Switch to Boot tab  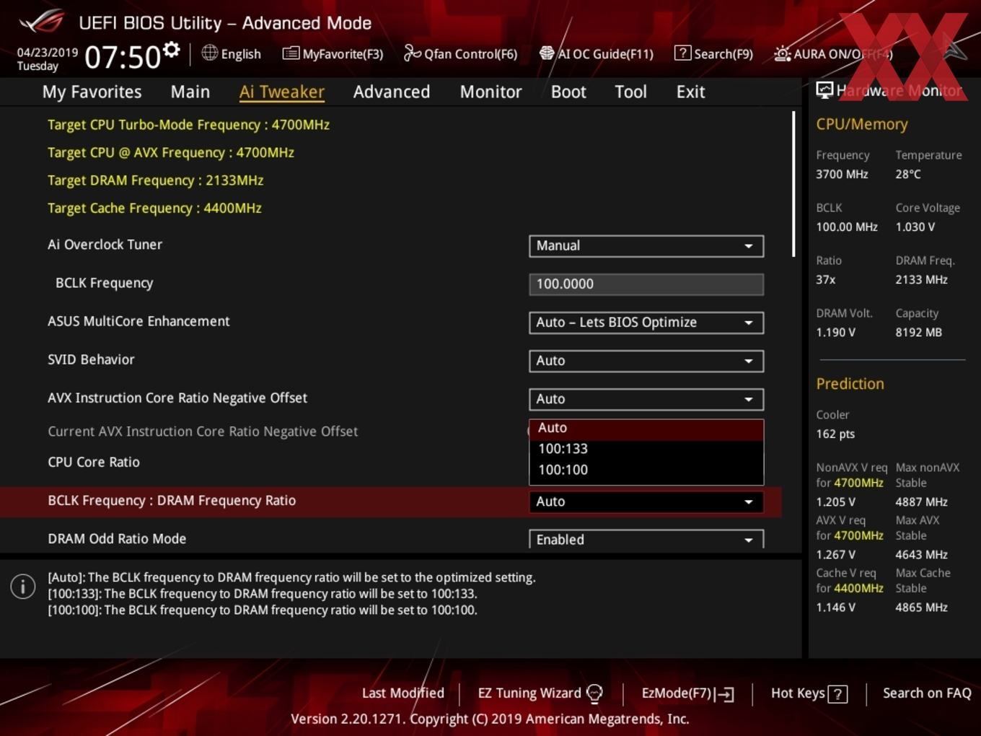tap(568, 92)
